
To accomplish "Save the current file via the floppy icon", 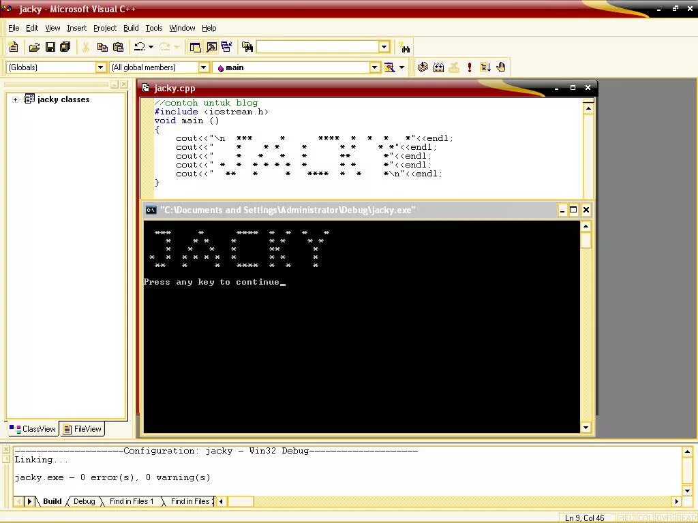I will point(50,47).
